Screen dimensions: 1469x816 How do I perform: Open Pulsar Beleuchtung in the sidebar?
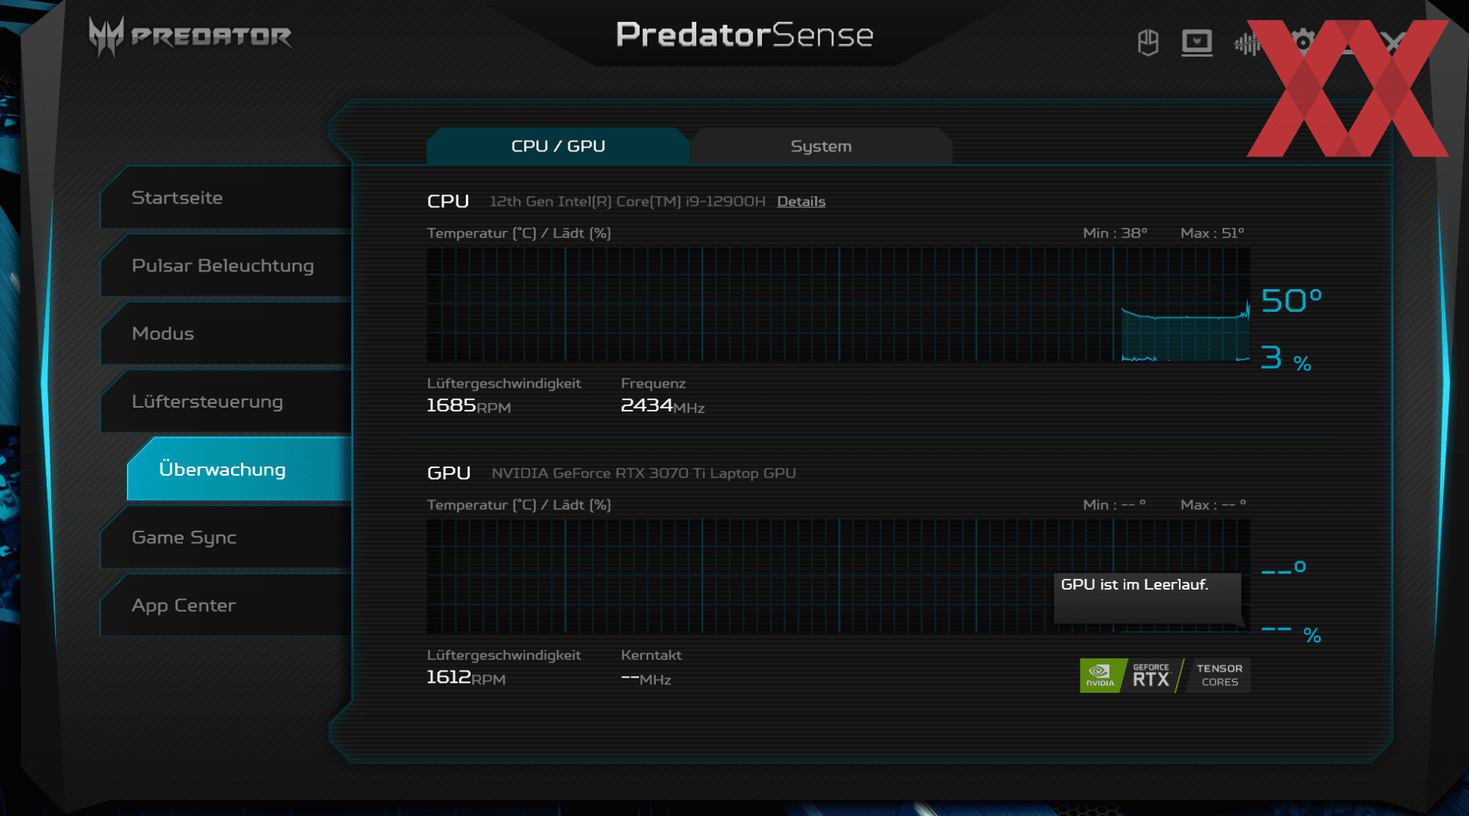tap(226, 265)
